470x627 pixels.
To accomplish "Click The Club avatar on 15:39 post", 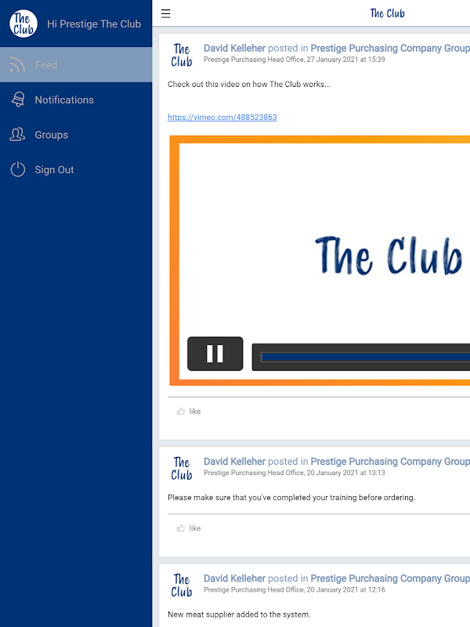I will click(x=182, y=55).
